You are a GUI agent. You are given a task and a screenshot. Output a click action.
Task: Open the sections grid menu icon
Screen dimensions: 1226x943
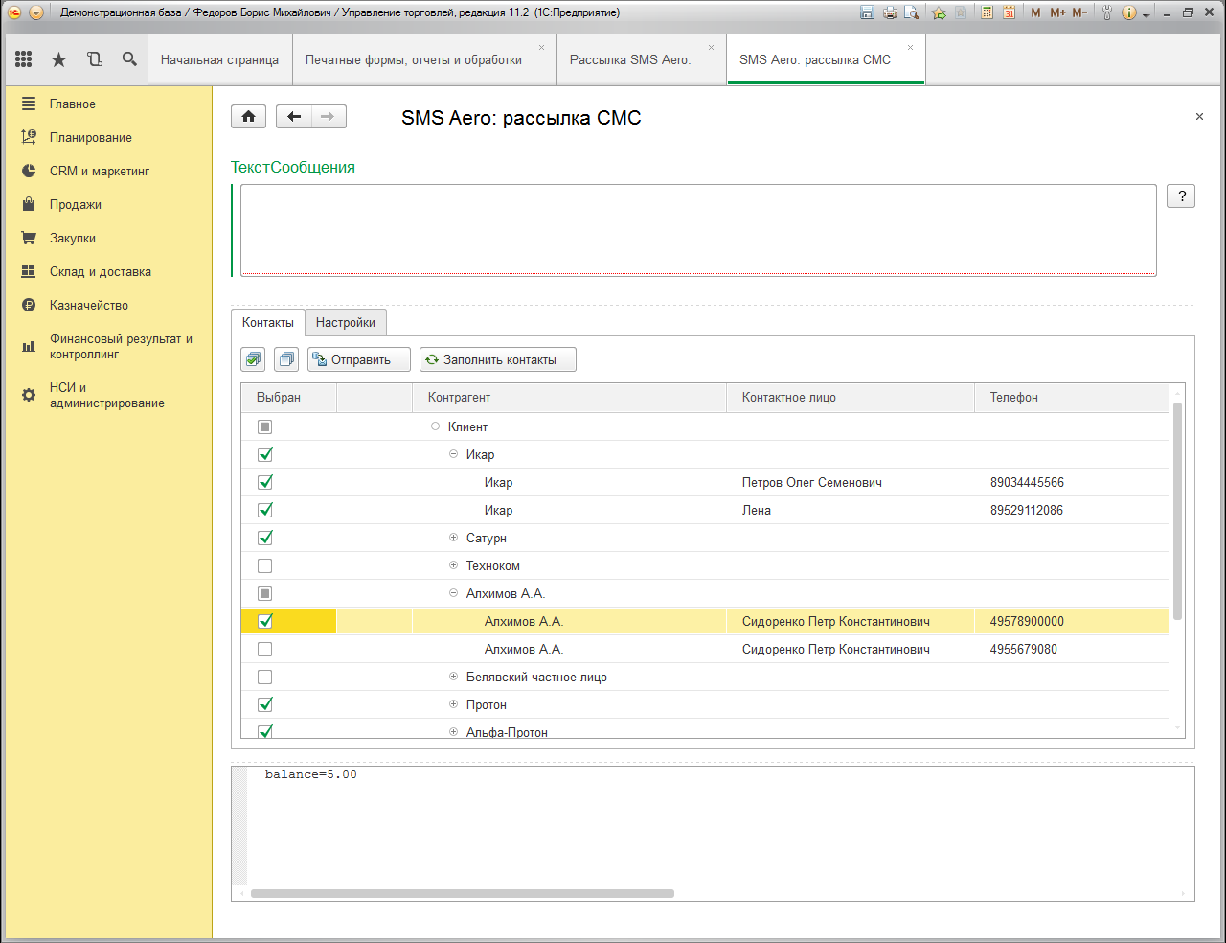point(24,59)
